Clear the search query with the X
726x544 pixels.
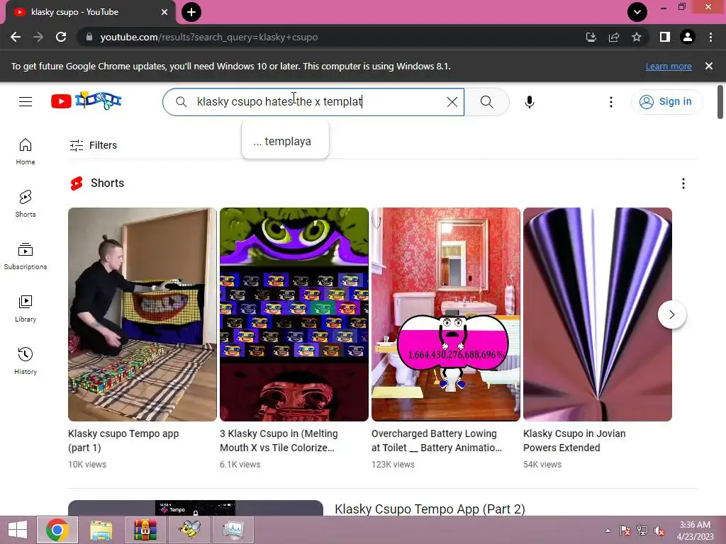coord(452,102)
